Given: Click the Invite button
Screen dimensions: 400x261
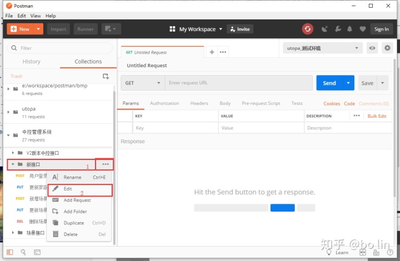Looking at the screenshot, I should pos(240,29).
